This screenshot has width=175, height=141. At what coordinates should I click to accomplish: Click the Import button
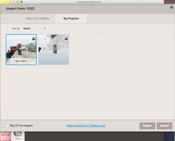[x=147, y=126]
